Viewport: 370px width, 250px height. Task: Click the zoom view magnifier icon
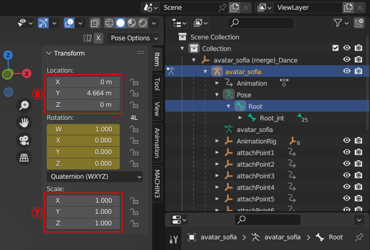coord(24,105)
